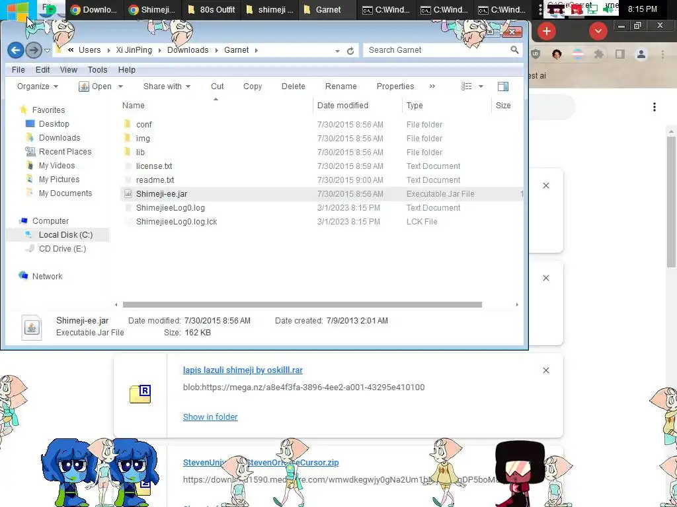Open the Edit menu
The image size is (677, 507).
[x=42, y=70]
